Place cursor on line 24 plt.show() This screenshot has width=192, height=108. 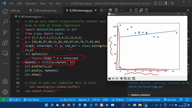[33, 75]
